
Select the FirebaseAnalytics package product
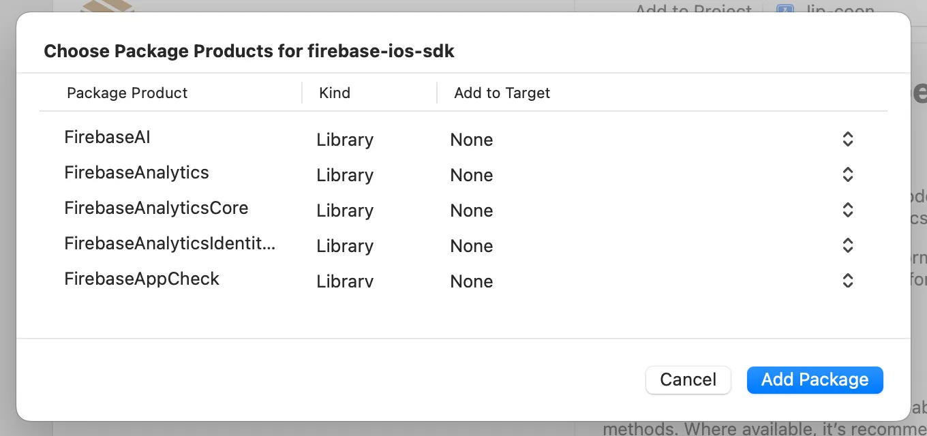point(136,173)
